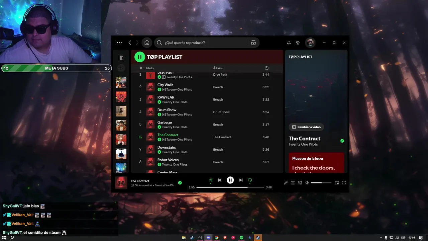Viewport: 428px width, 241px height.
Task: Sort by the # column header
Action: coord(141,68)
